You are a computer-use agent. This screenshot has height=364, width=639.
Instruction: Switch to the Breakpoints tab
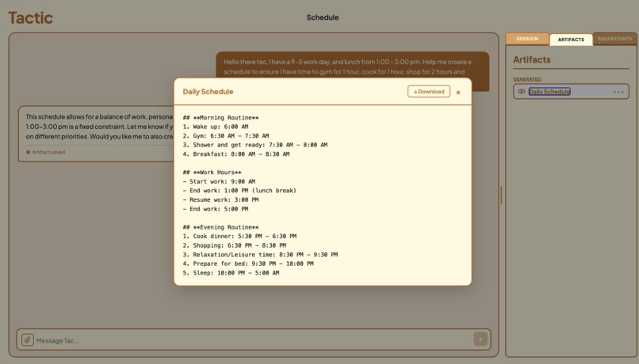tap(614, 39)
